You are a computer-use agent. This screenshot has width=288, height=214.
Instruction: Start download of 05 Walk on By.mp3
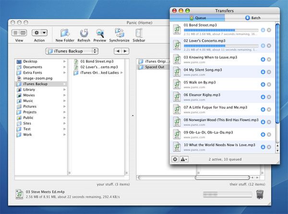pyautogui.click(x=263, y=85)
